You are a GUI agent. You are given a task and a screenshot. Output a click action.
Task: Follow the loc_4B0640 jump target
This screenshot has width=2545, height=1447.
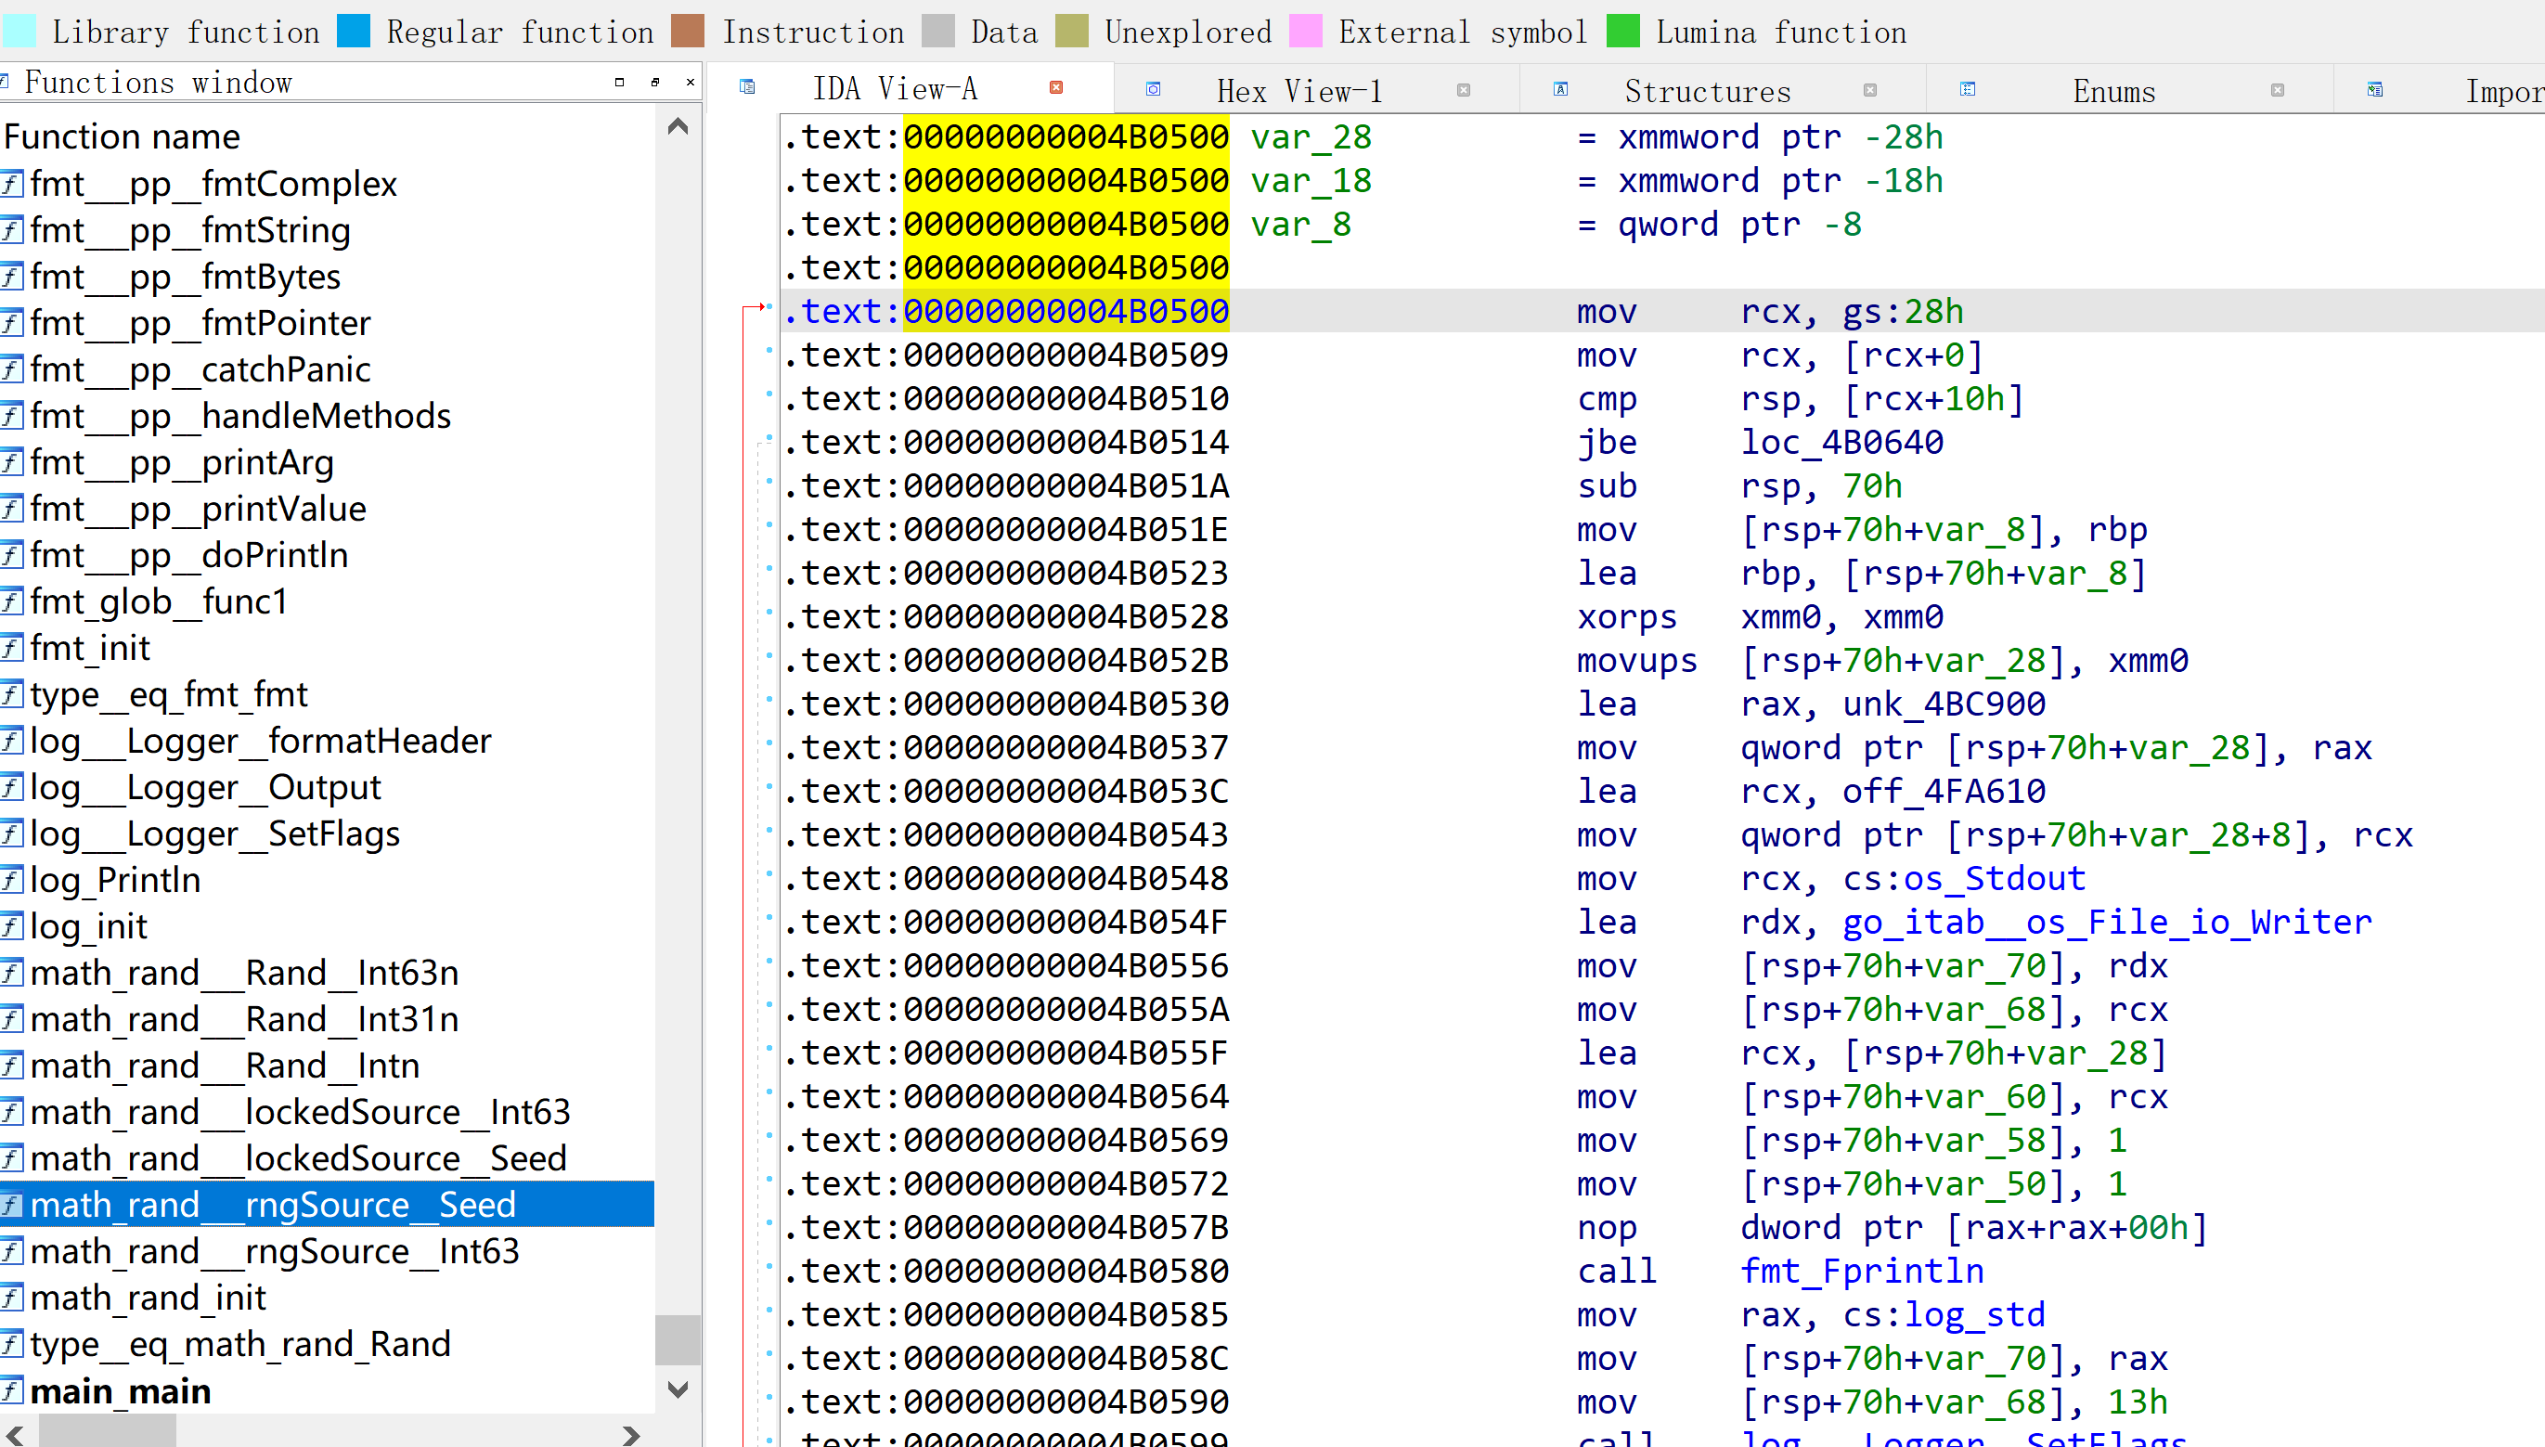1841,441
